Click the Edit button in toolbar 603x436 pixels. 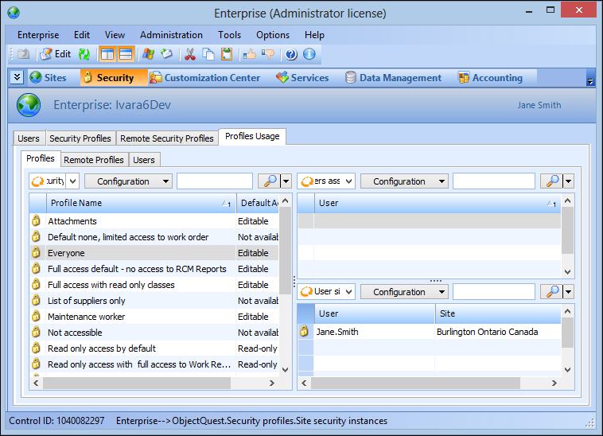tap(56, 54)
